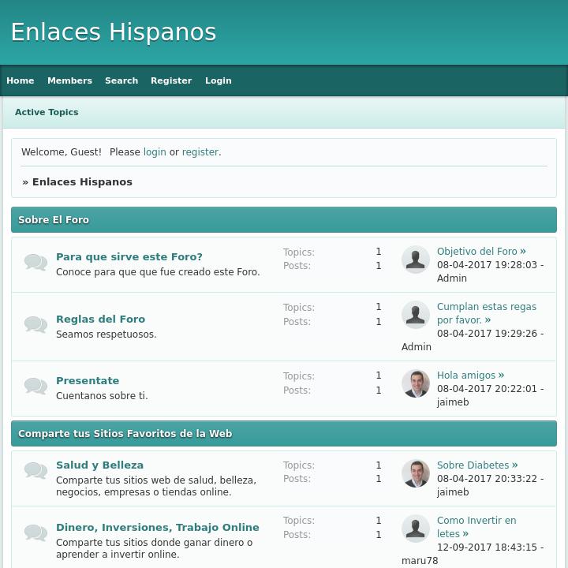
Task: Click speech bubble icon beside Reglas del Foro
Action: click(x=35, y=324)
